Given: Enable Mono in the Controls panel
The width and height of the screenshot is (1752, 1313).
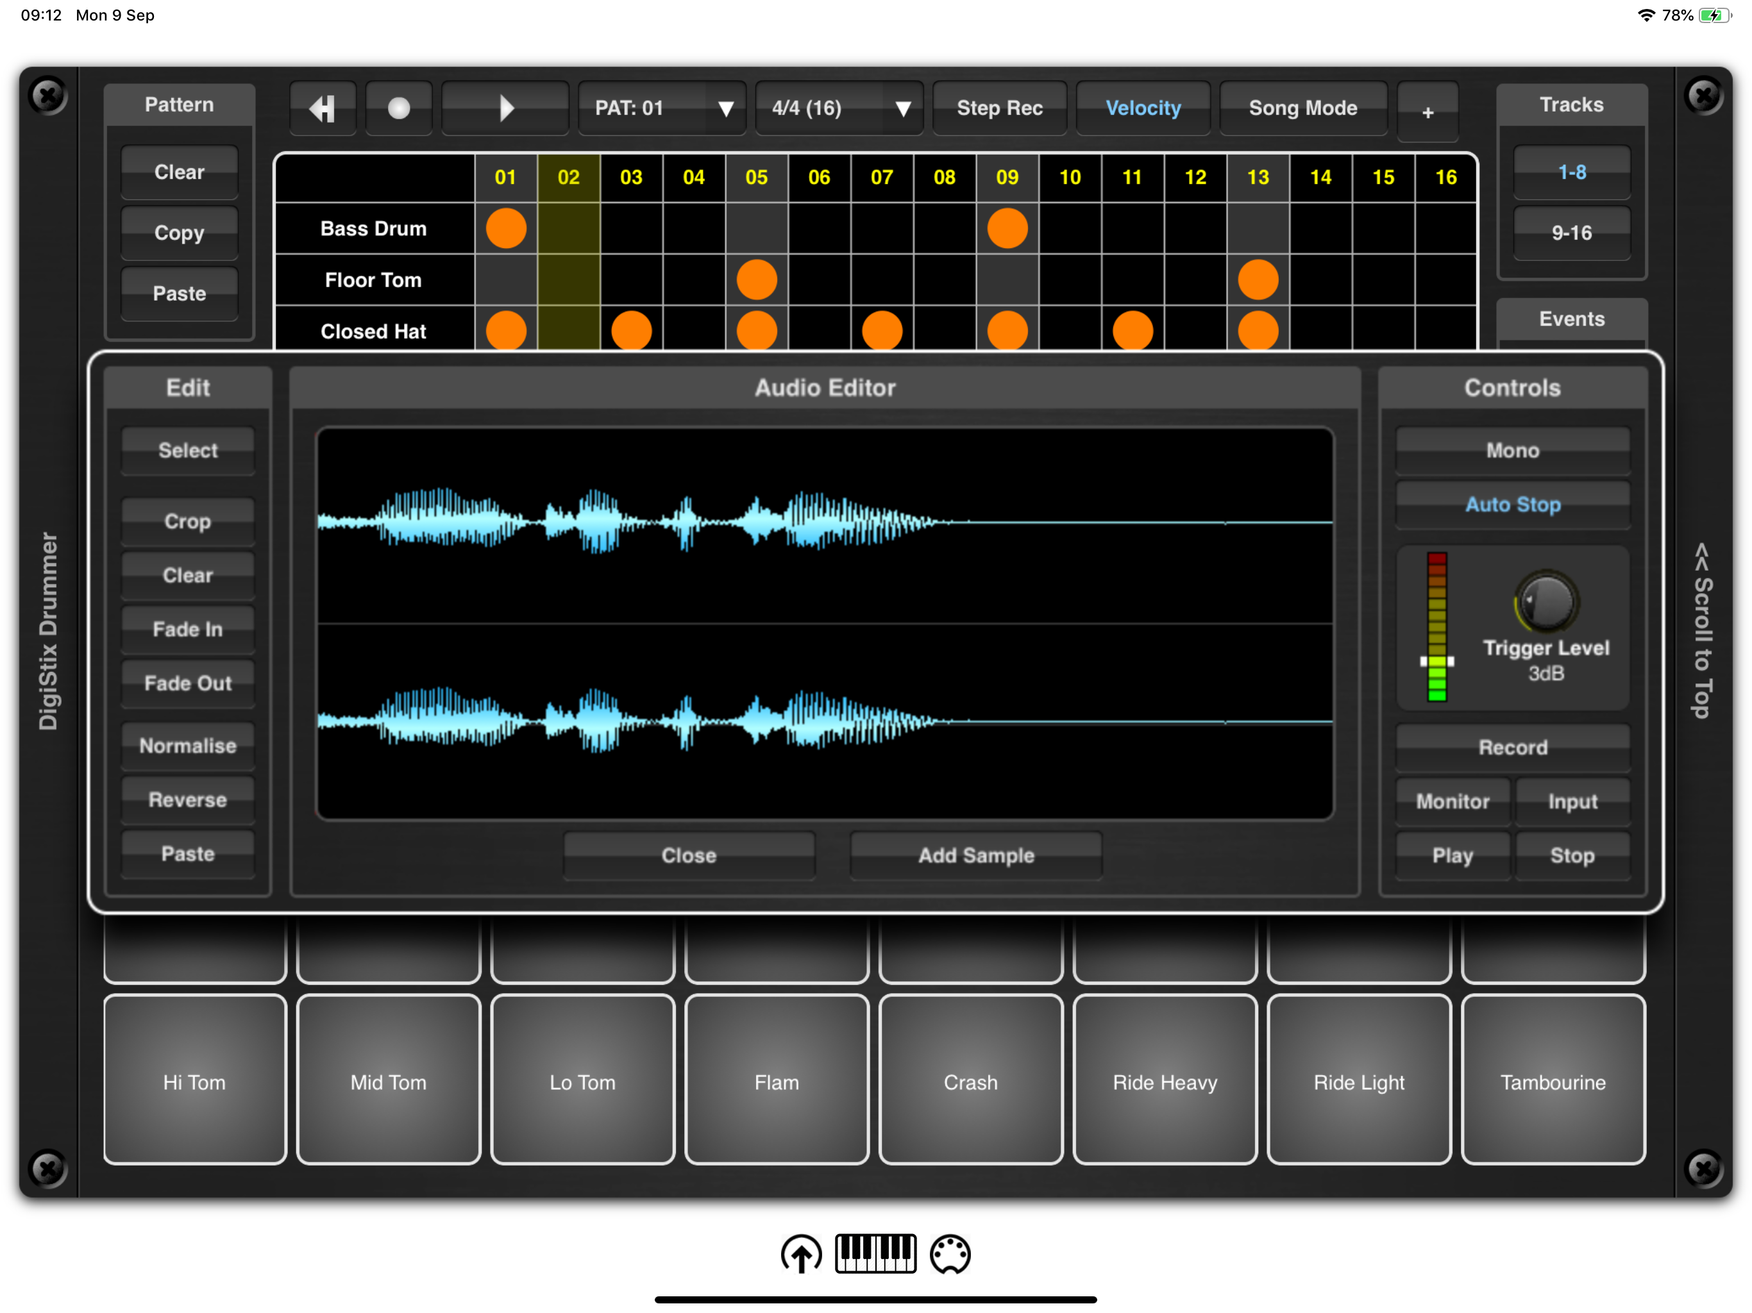Looking at the screenshot, I should [1512, 450].
